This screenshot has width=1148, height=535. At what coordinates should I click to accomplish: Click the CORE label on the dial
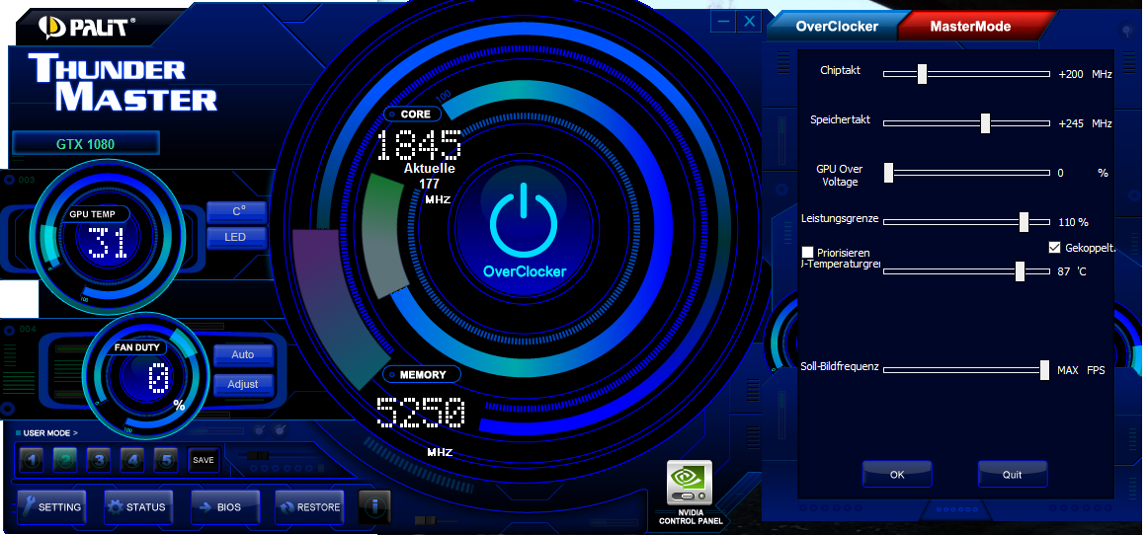413,115
